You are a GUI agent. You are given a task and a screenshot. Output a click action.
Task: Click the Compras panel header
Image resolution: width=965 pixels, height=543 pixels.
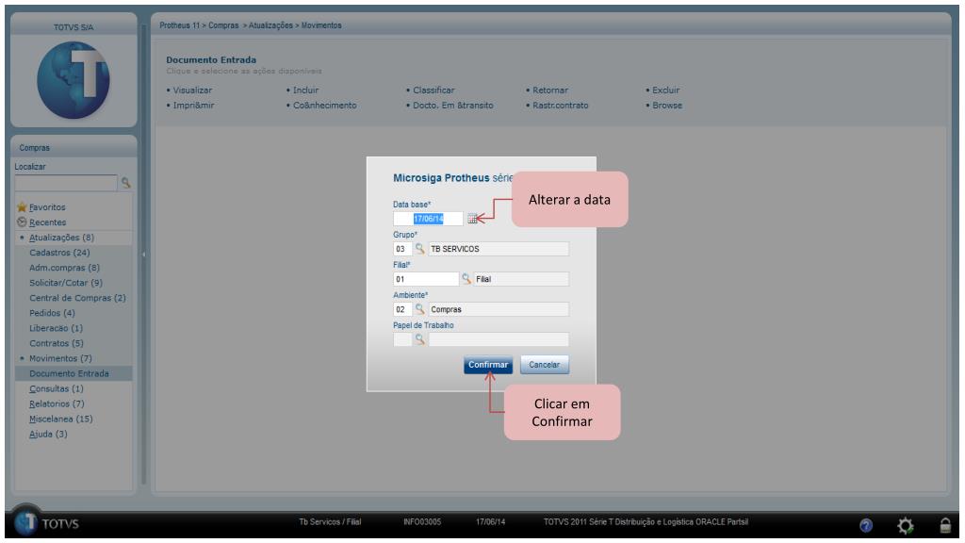pyautogui.click(x=74, y=148)
